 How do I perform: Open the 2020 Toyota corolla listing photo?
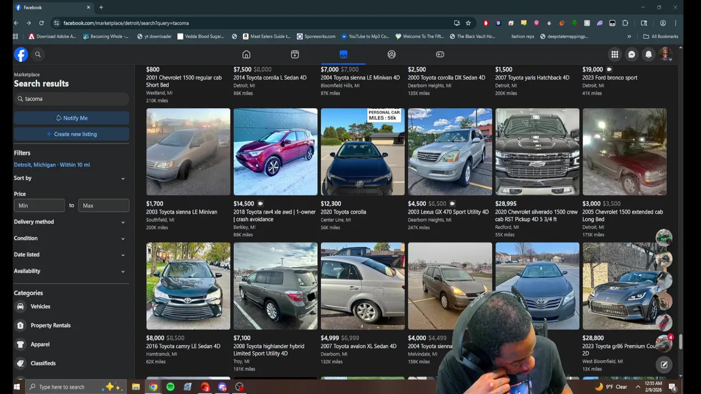(x=363, y=152)
